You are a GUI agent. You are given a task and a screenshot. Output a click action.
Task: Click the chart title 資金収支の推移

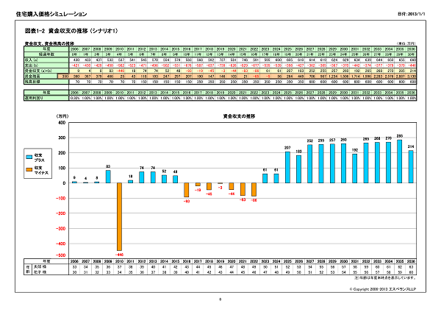click(x=239, y=116)
